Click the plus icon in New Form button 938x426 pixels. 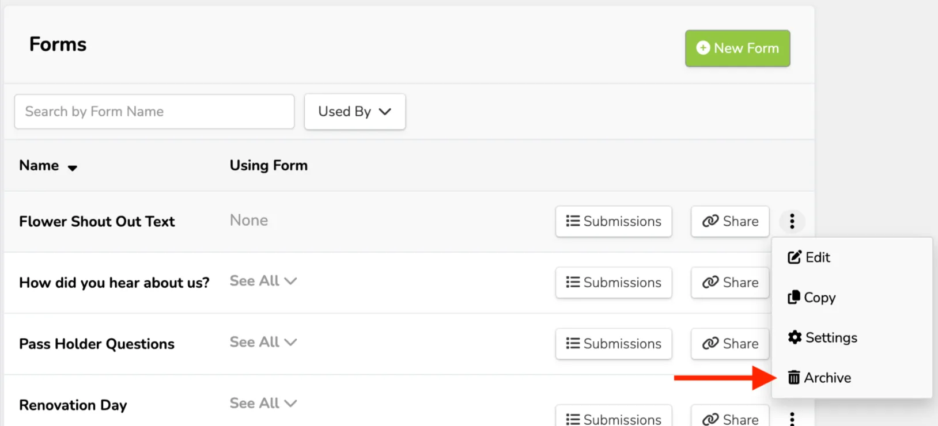click(703, 48)
